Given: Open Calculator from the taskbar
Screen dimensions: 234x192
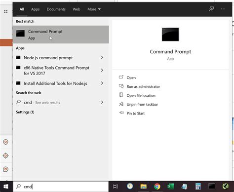Looking at the screenshot, I should click(198, 187).
